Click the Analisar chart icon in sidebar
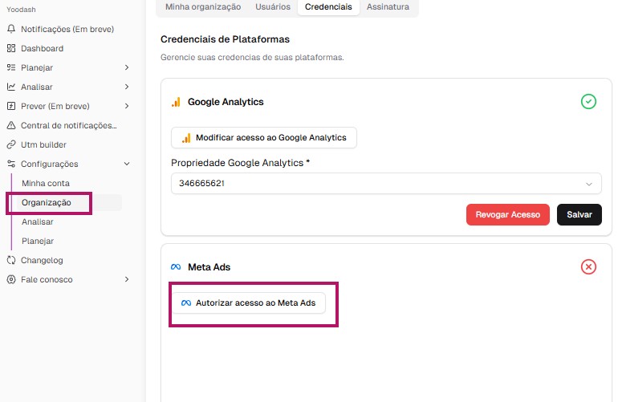618x402 pixels. pos(11,87)
